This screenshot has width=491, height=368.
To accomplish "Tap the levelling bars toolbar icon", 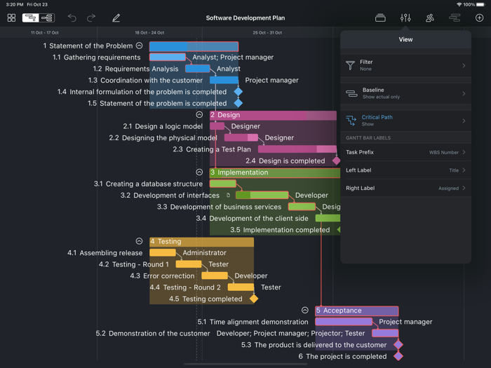I will (455, 18).
